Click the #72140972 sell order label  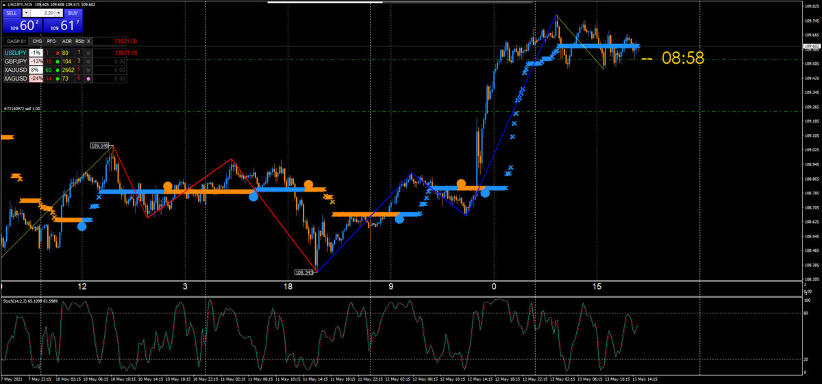click(22, 108)
